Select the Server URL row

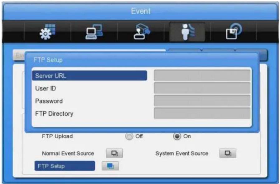pyautogui.click(x=89, y=76)
